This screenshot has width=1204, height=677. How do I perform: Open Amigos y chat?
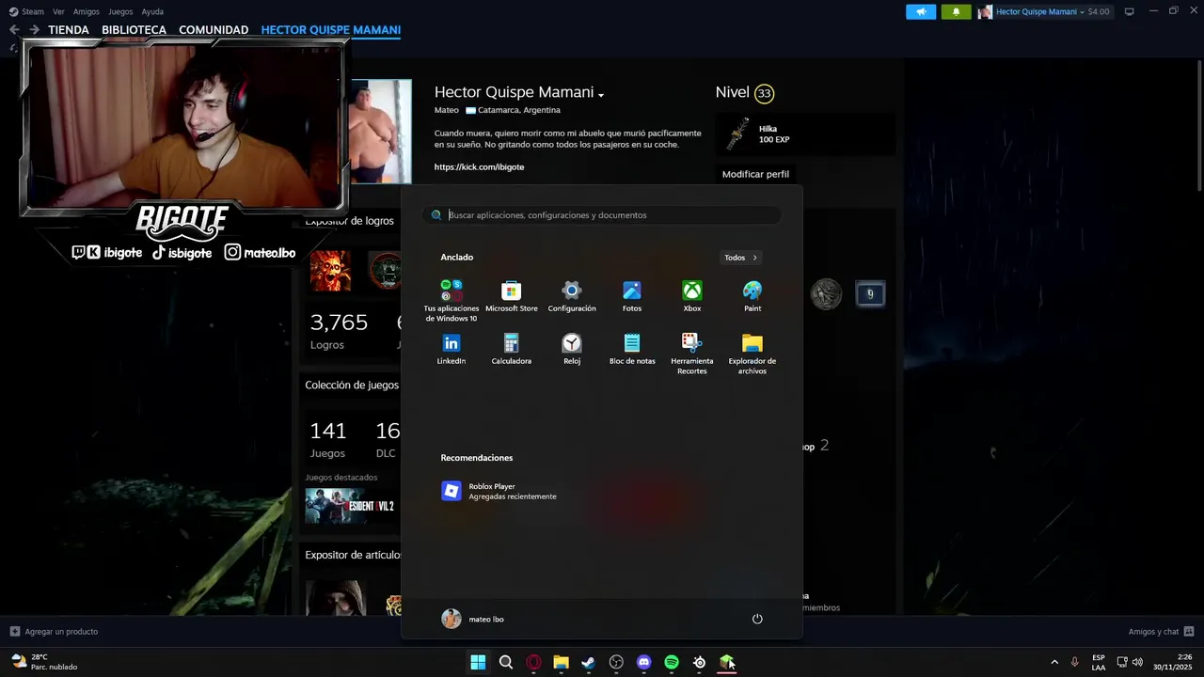(x=1161, y=631)
